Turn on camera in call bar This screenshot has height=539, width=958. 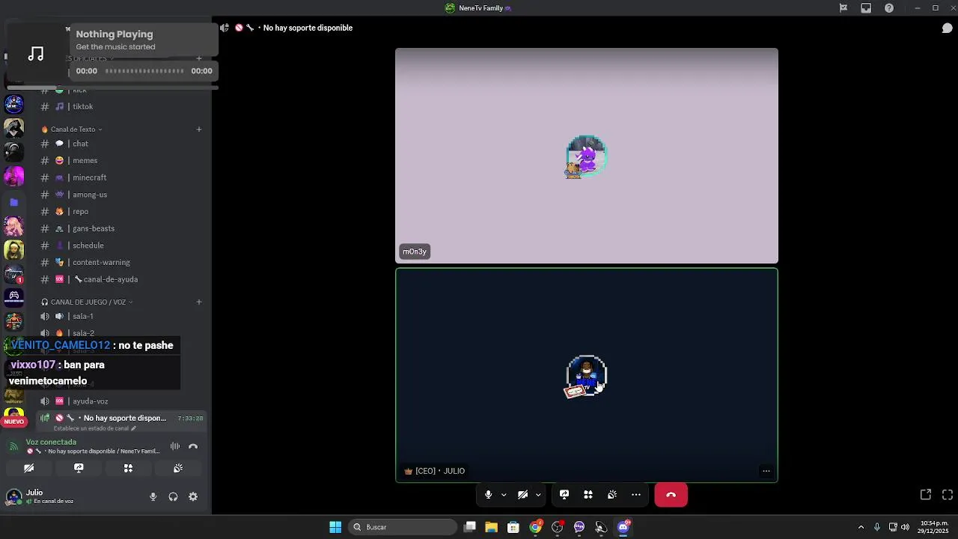pos(522,495)
